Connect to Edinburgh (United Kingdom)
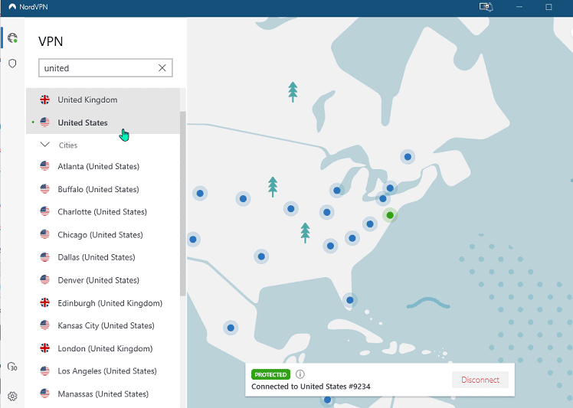The image size is (573, 408). point(103,303)
